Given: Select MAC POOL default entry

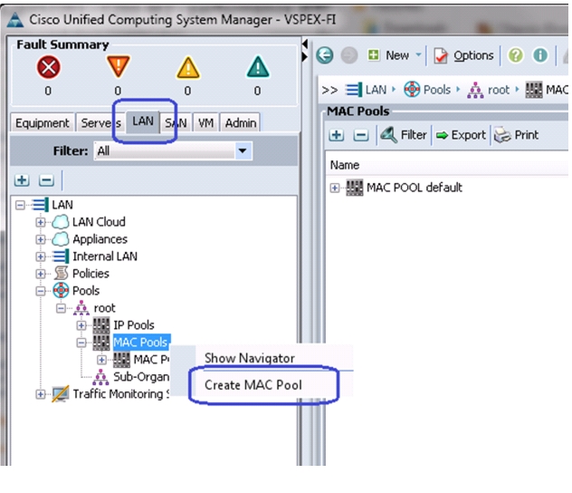Looking at the screenshot, I should (x=414, y=188).
